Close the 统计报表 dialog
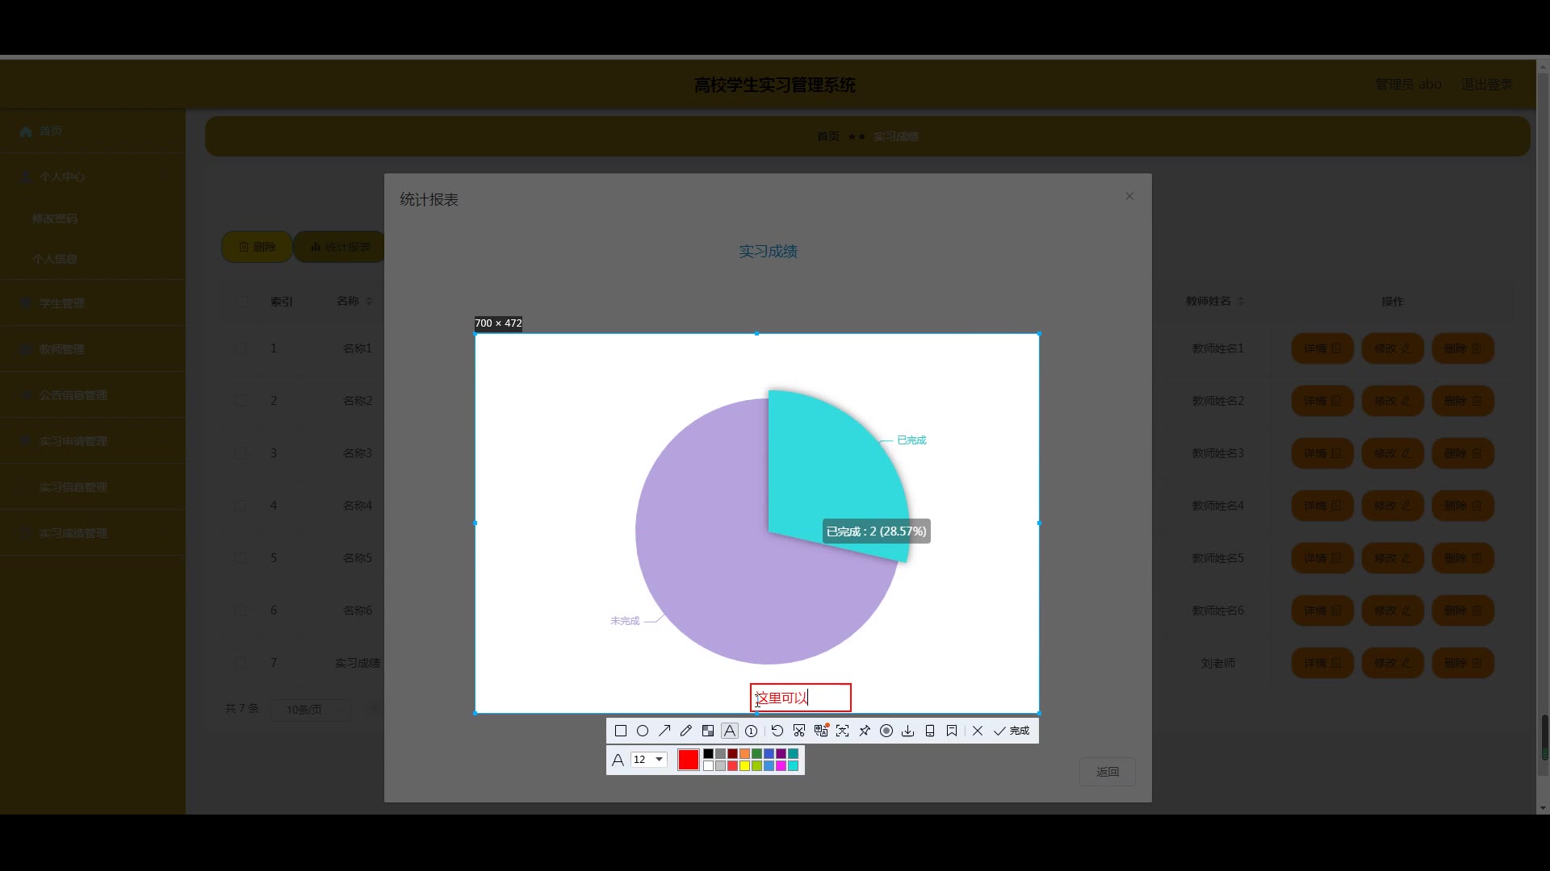Image resolution: width=1550 pixels, height=871 pixels. [1129, 196]
